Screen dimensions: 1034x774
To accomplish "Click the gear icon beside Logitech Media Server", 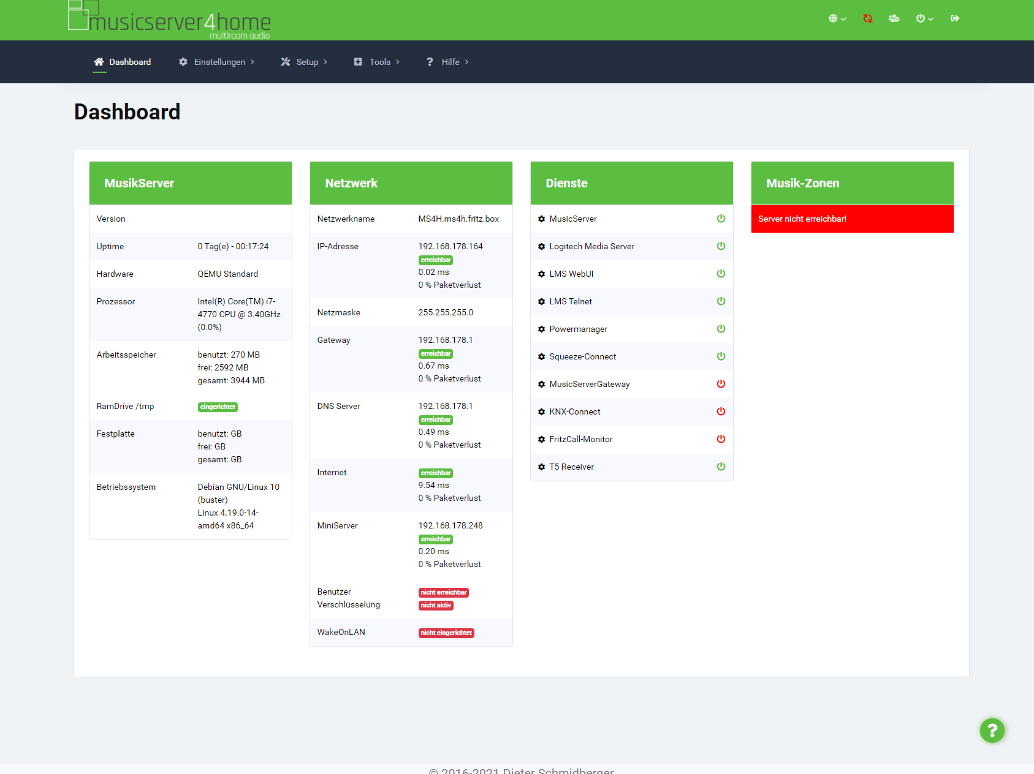I will pos(541,247).
